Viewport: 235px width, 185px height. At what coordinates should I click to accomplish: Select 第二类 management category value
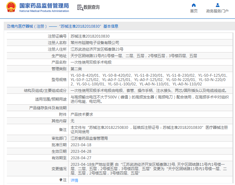(76, 69)
